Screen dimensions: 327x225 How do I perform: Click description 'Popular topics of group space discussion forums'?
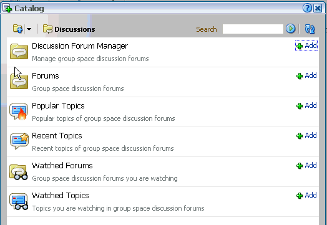[x=104, y=119]
